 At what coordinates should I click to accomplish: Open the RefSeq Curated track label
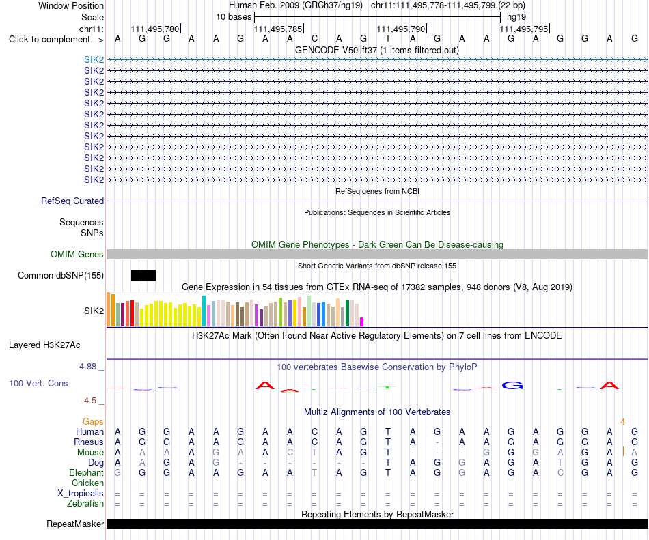(72, 201)
